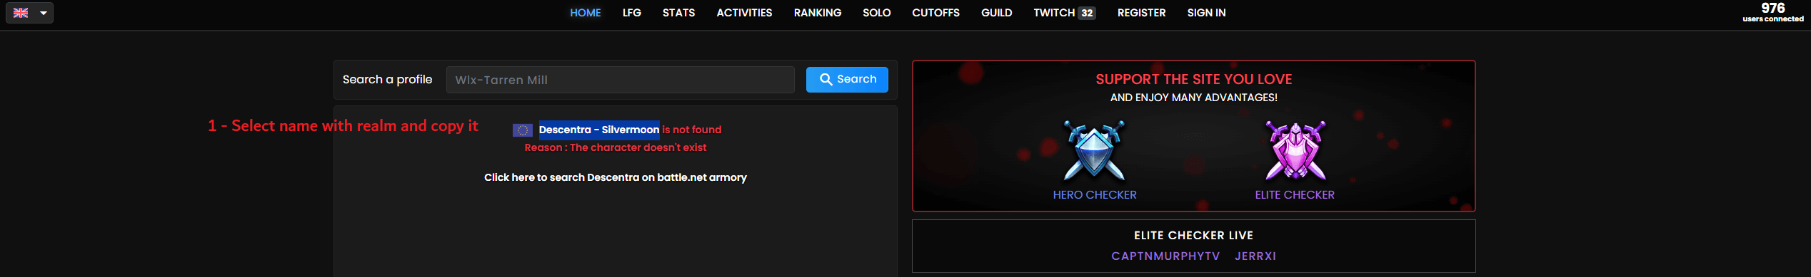This screenshot has width=1811, height=277.
Task: Open the CUTOFFS page
Action: [935, 13]
